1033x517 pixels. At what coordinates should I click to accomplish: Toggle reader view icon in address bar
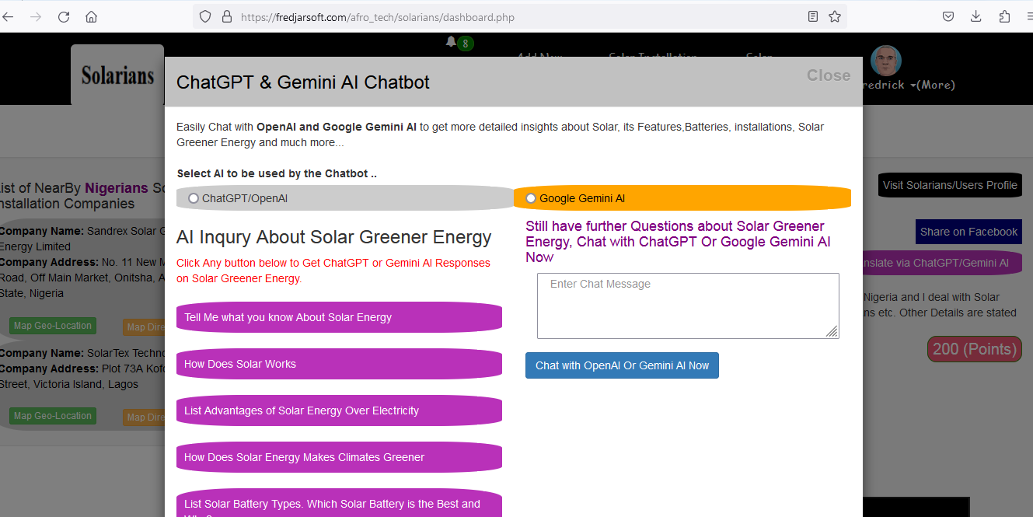813,16
